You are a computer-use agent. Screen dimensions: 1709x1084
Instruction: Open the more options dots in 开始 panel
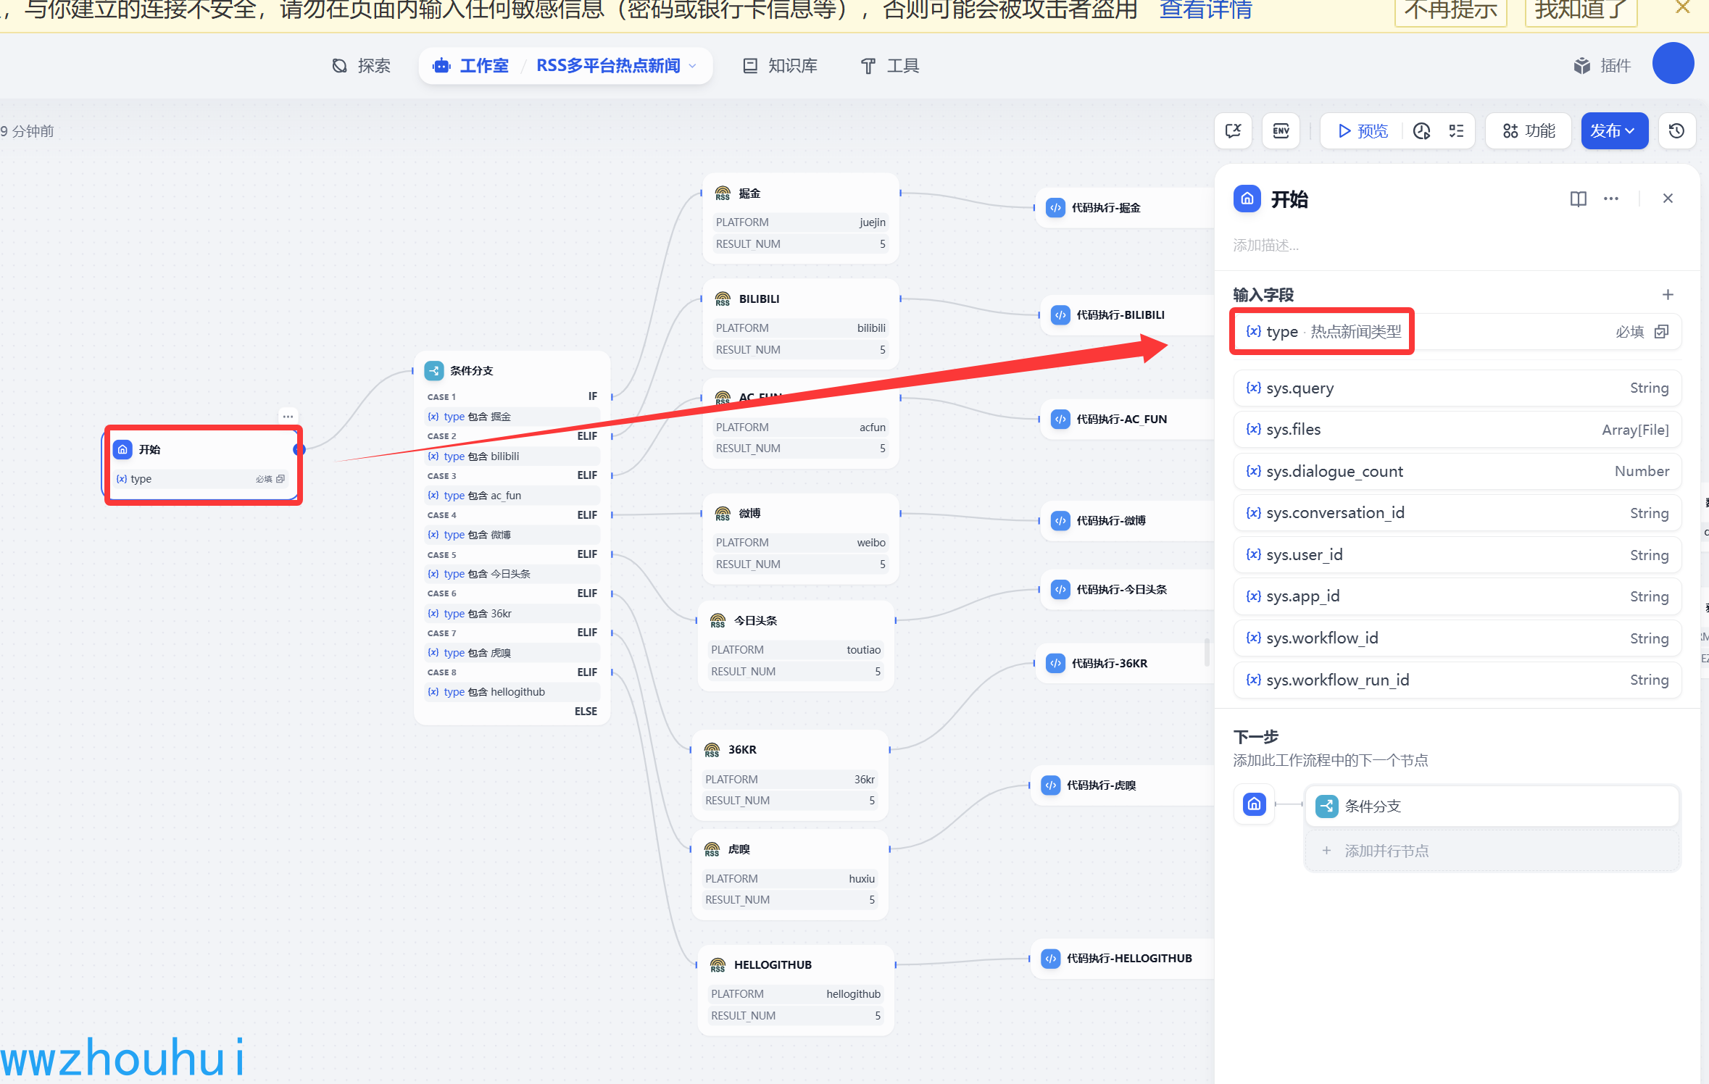tap(1610, 199)
